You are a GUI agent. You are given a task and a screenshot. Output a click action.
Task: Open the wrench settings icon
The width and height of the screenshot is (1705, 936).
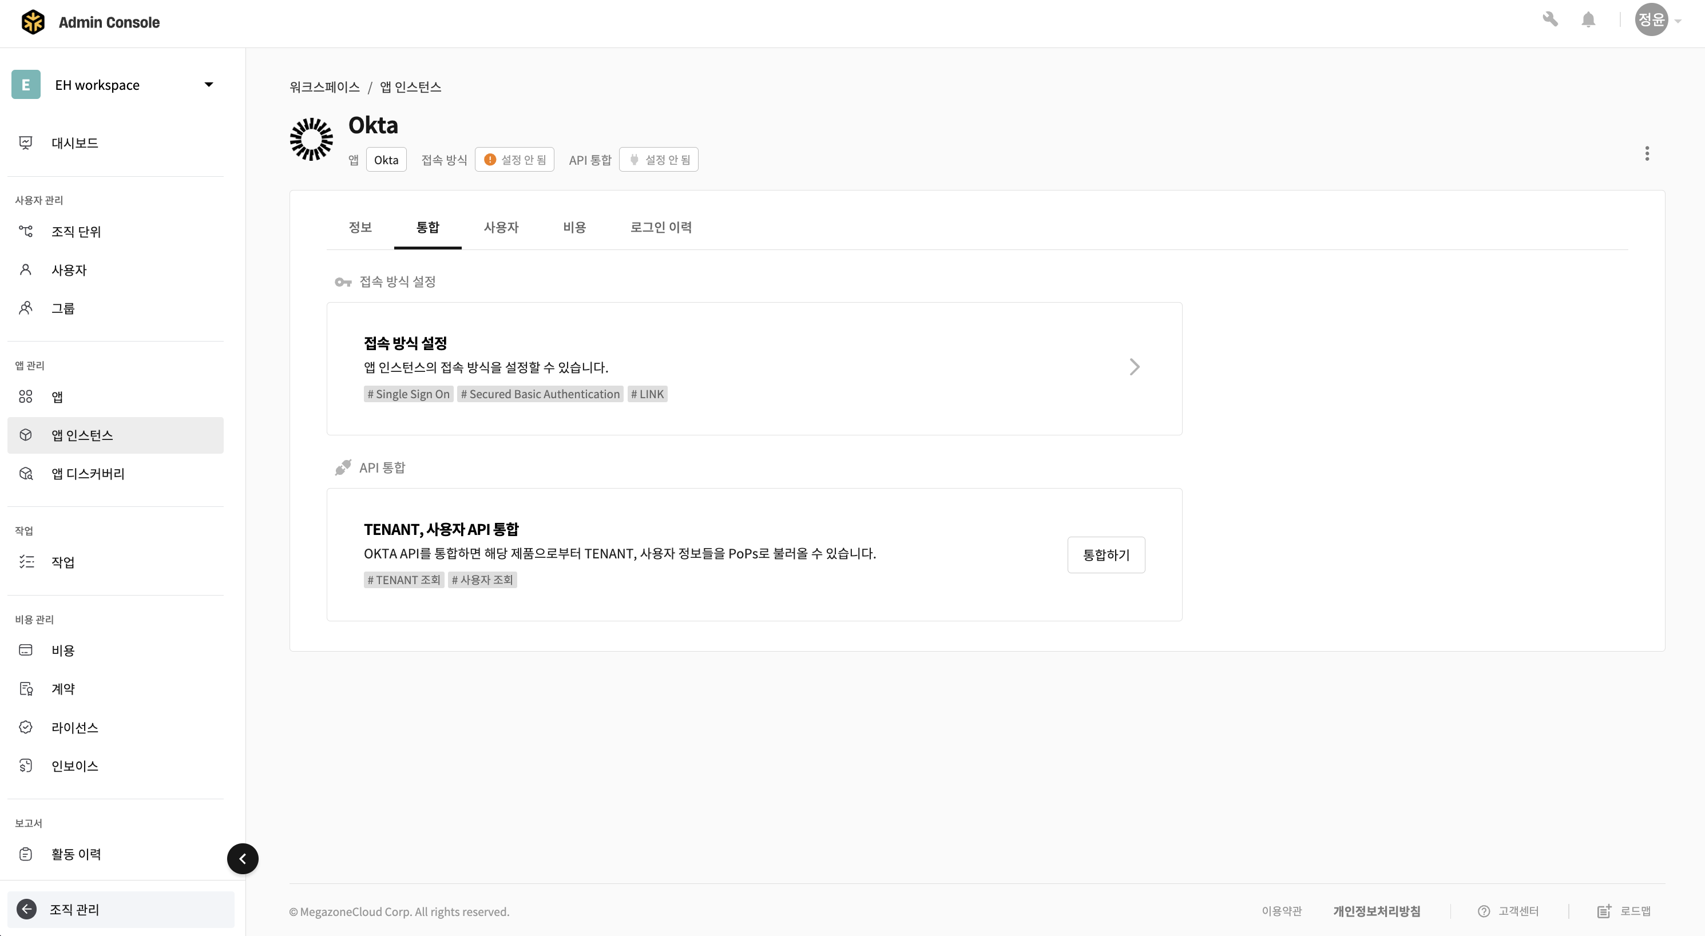(x=1549, y=20)
